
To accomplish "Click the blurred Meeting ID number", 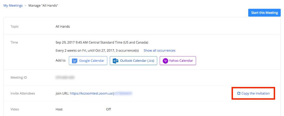I will [65, 78].
